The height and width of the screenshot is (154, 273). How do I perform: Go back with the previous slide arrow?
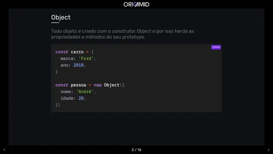tap(4, 150)
